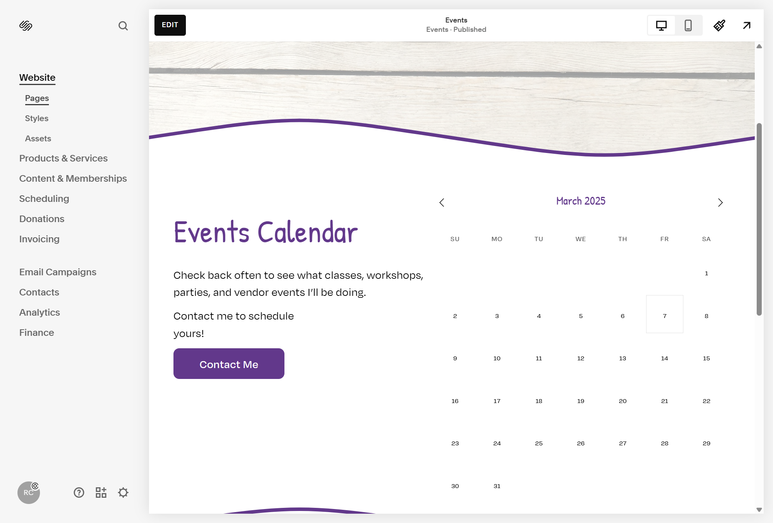This screenshot has width=773, height=523.
Task: Open the Styles menu item
Action: tap(37, 118)
